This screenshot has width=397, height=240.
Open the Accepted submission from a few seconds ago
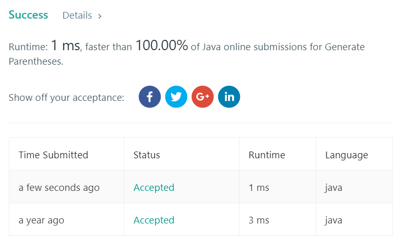click(x=154, y=187)
